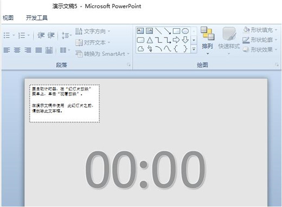Select the elbow connector shape
Image resolution: width=282 pixels, height=207 pixels.
(x=158, y=40)
